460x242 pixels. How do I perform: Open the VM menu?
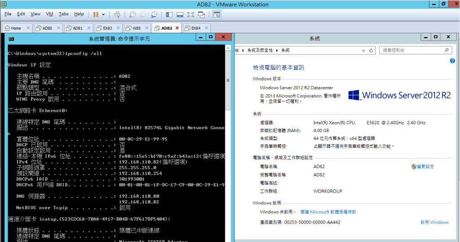[49, 14]
